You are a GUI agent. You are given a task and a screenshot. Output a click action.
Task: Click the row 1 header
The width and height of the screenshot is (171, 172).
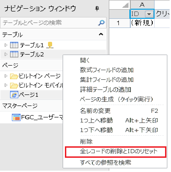[x=120, y=23]
